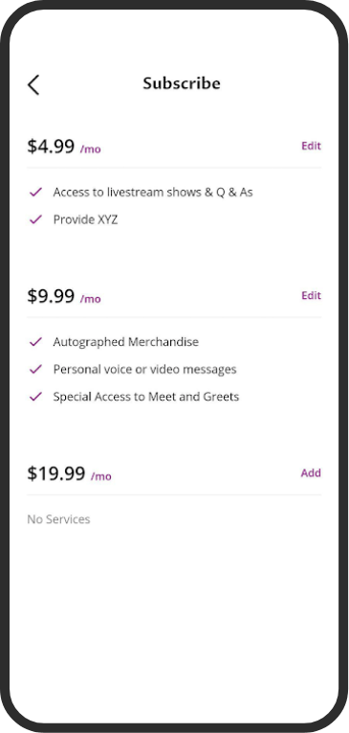This screenshot has height=733, width=349.
Task: Select the $19.99 per month price
Action: 69,474
